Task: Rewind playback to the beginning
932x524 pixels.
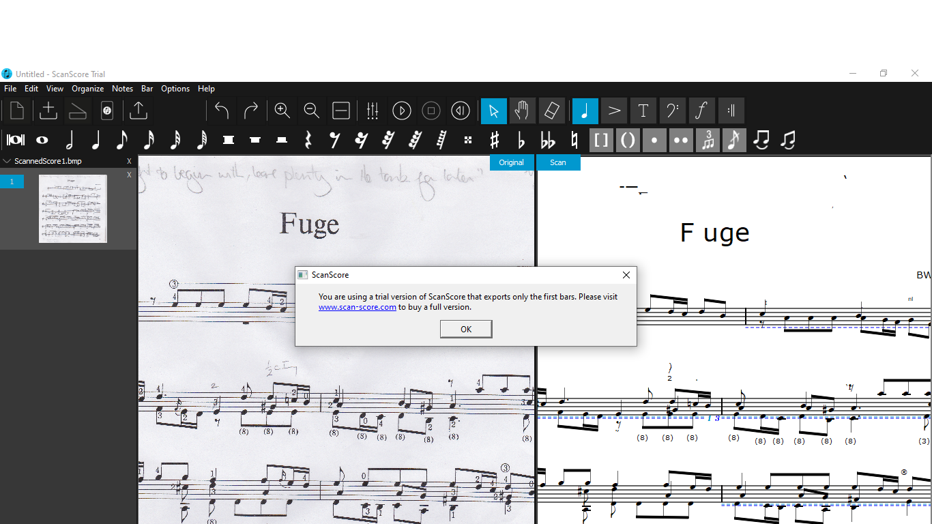Action: (x=461, y=111)
